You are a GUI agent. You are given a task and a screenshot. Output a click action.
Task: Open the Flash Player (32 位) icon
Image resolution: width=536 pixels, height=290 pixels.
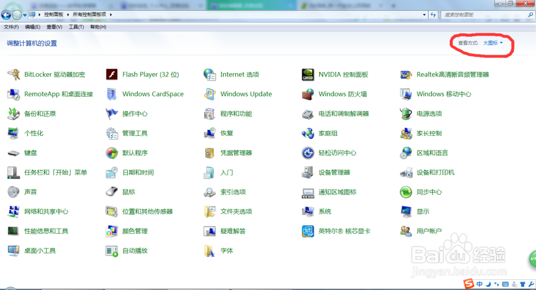coord(112,74)
